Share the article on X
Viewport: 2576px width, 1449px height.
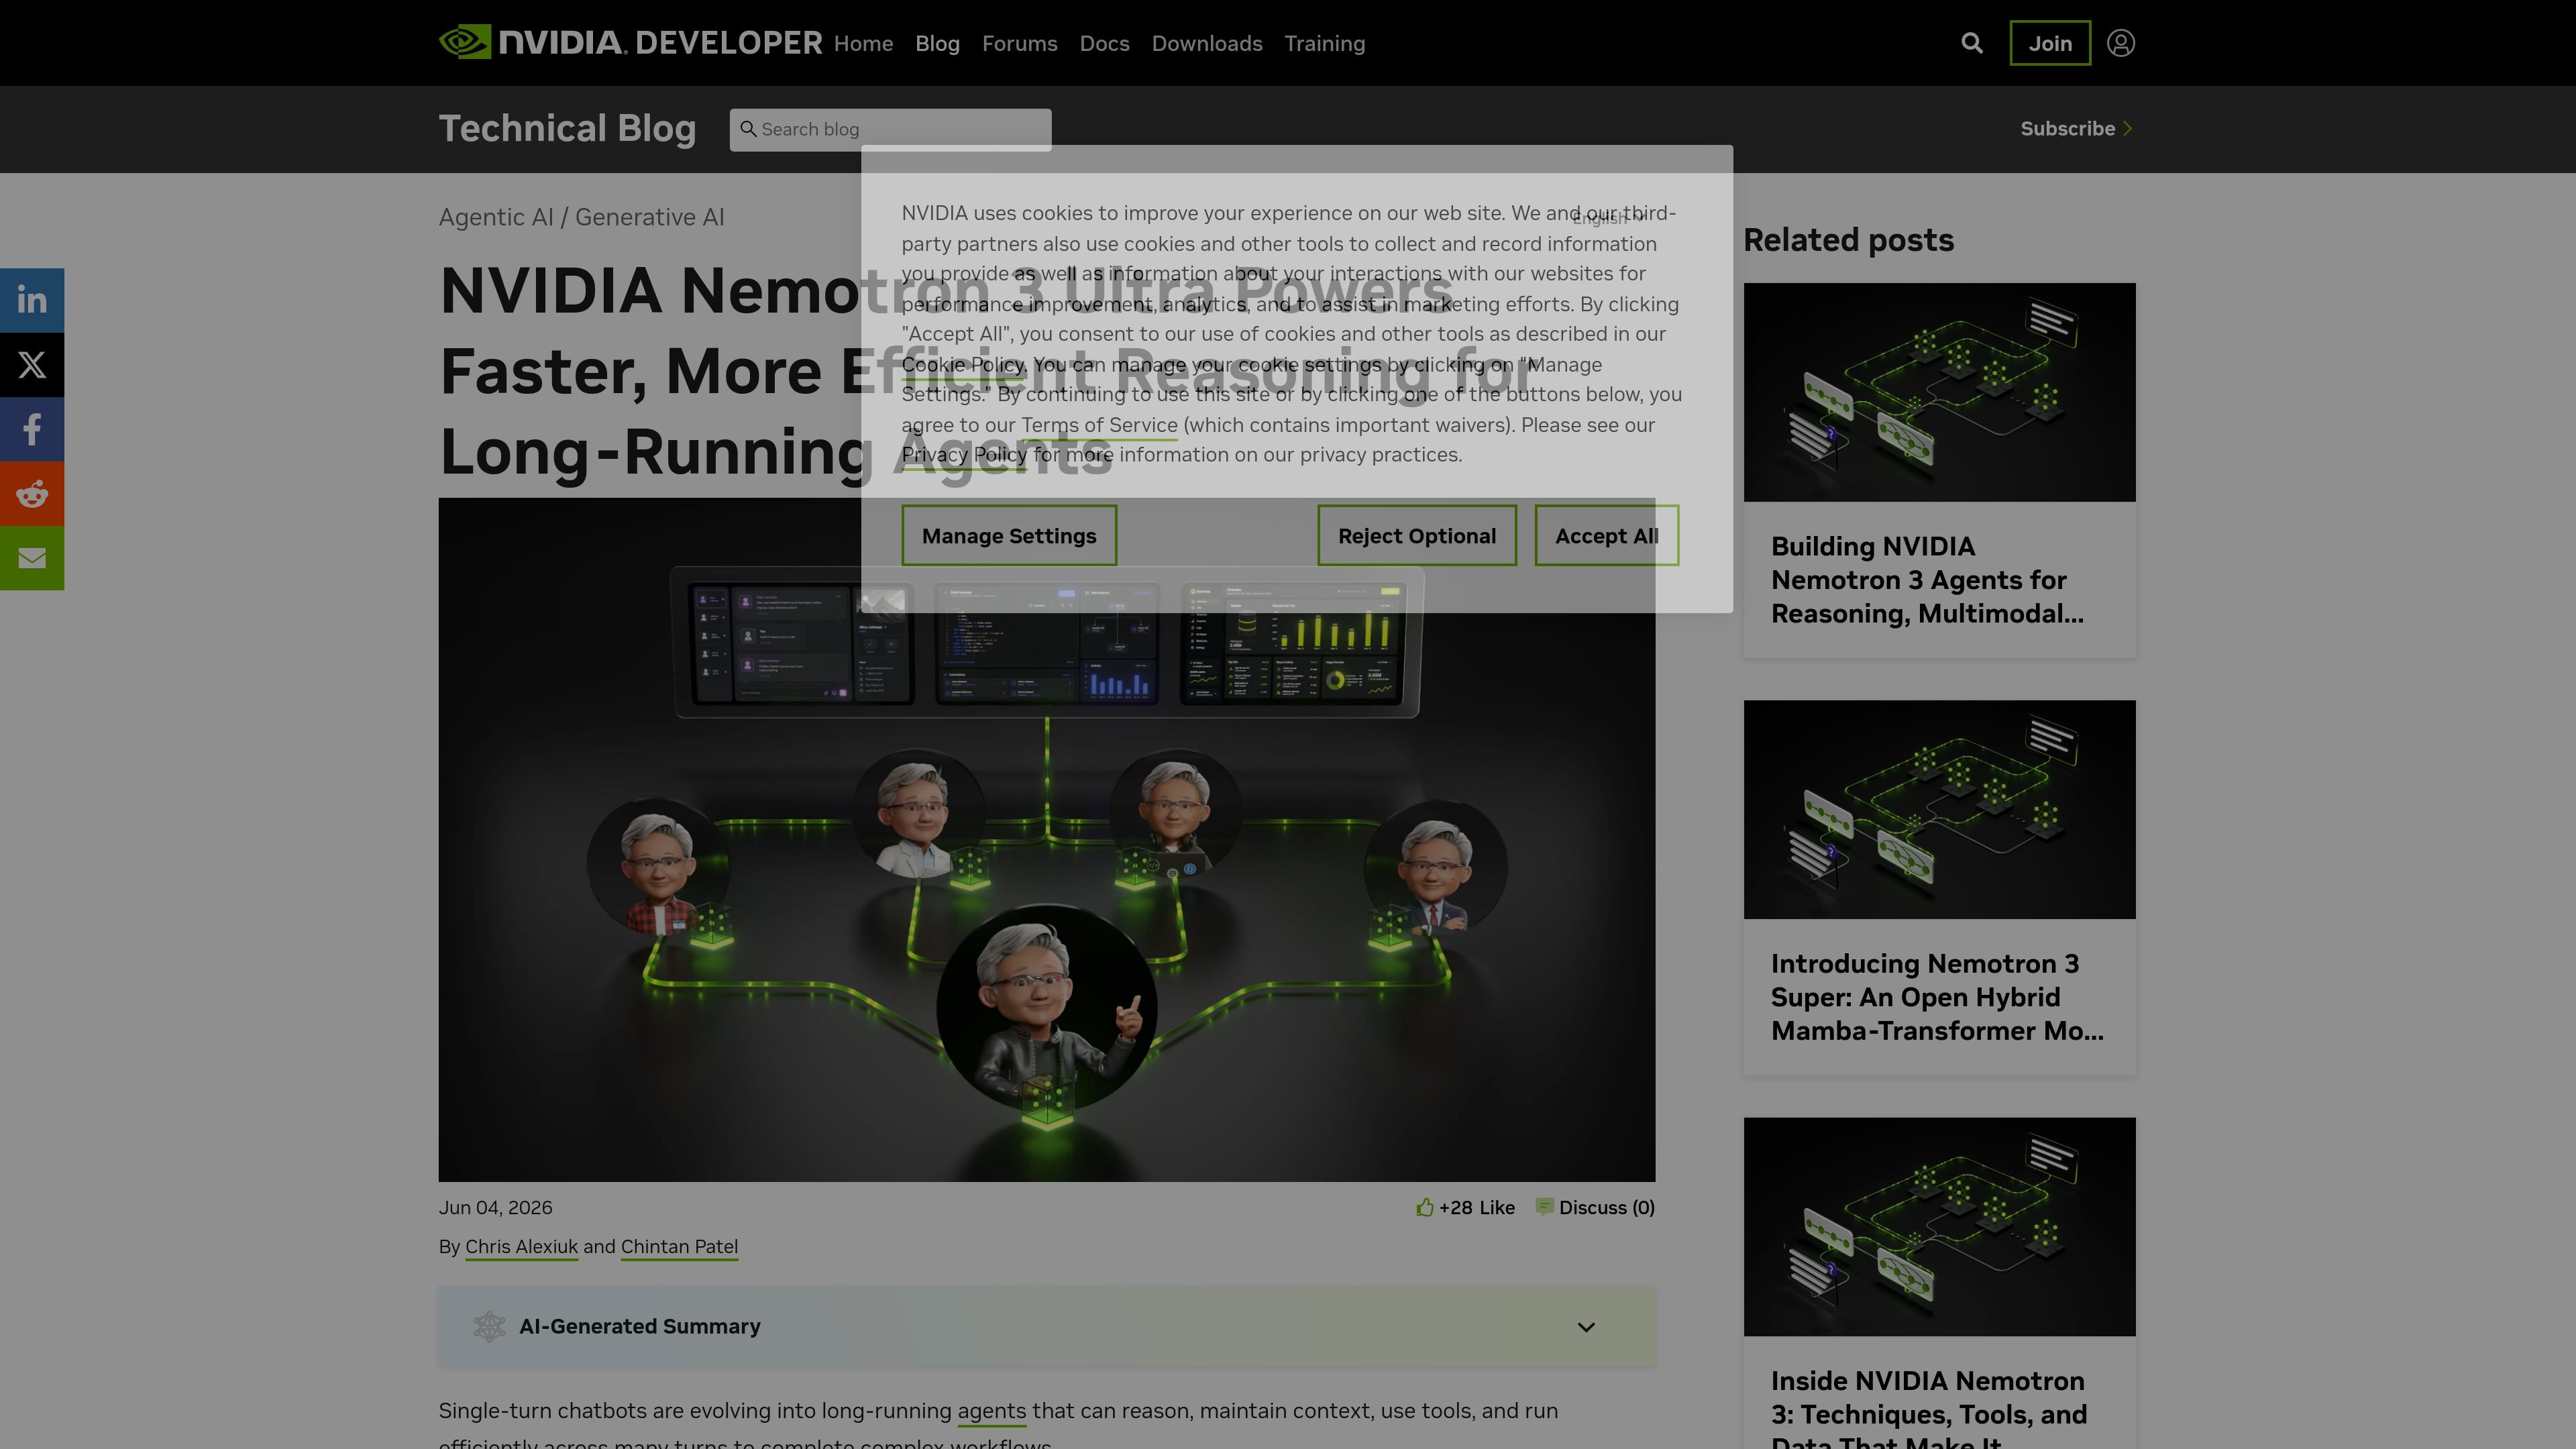click(x=32, y=364)
